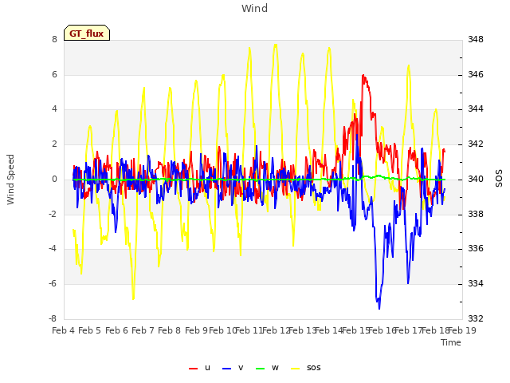Click the yellow sos trough near Feb 7
This screenshot has width=510, height=383.
(133, 298)
